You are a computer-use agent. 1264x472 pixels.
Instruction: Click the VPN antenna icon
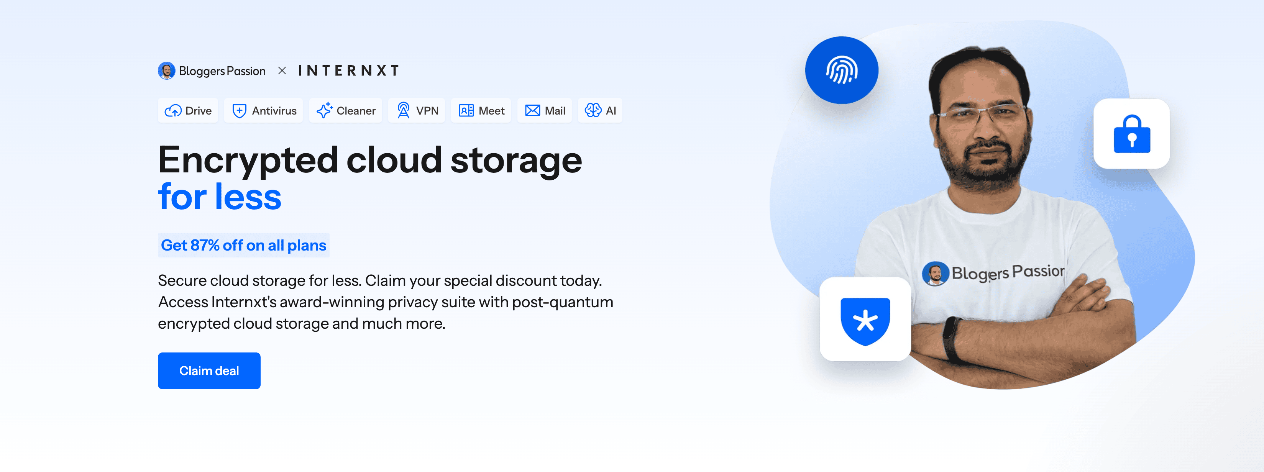[x=403, y=110]
